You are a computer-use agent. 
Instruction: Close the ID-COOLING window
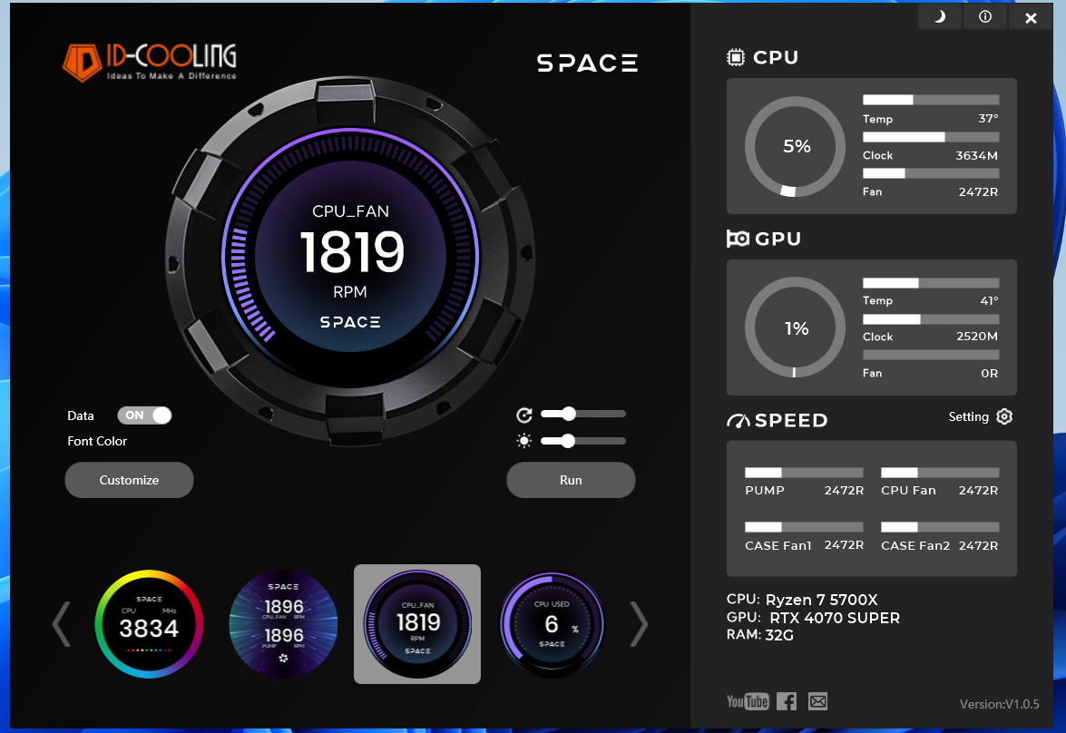(1031, 17)
